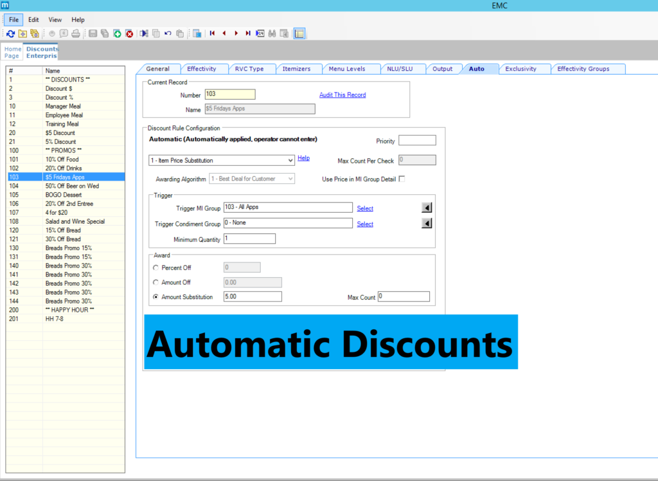Switch to the General tab
658x481 pixels.
point(158,69)
